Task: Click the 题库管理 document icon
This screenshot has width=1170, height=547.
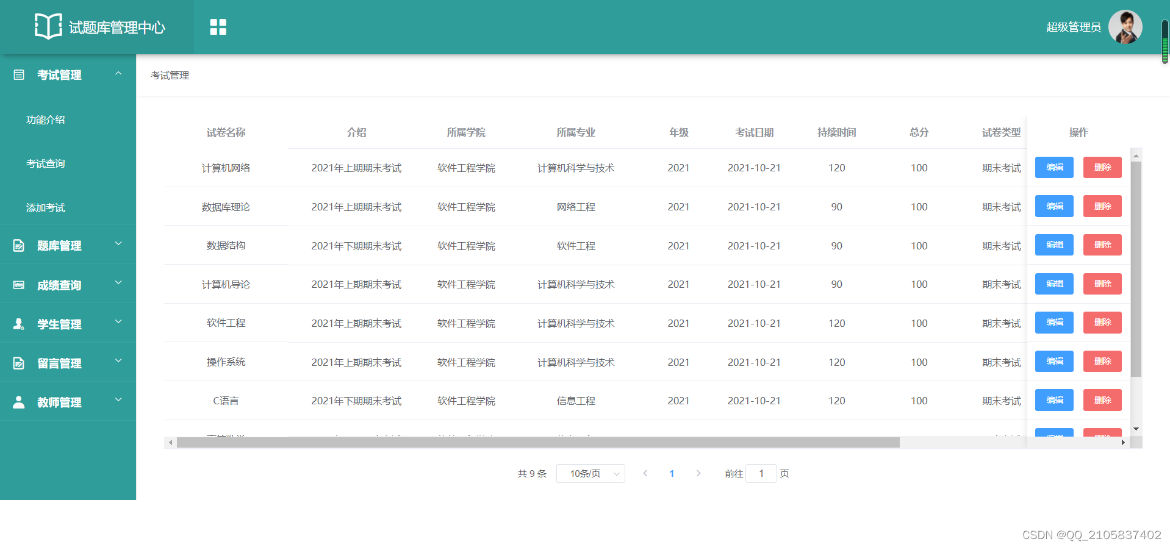Action: [x=19, y=245]
